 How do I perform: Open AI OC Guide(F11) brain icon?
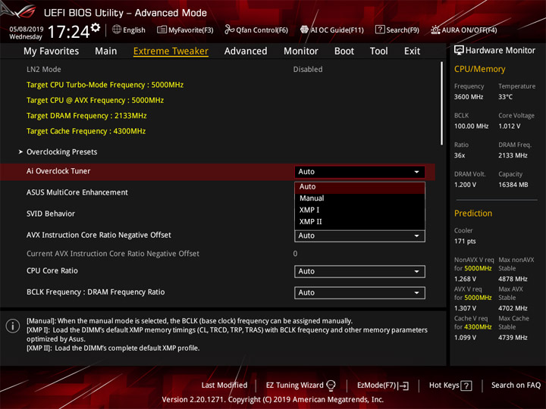pos(304,30)
